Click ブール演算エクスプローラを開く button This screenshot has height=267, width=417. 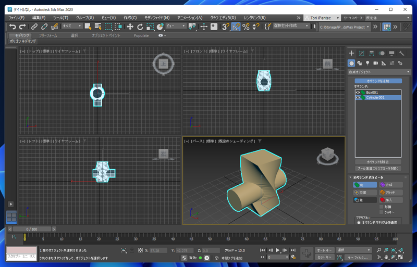point(378,169)
